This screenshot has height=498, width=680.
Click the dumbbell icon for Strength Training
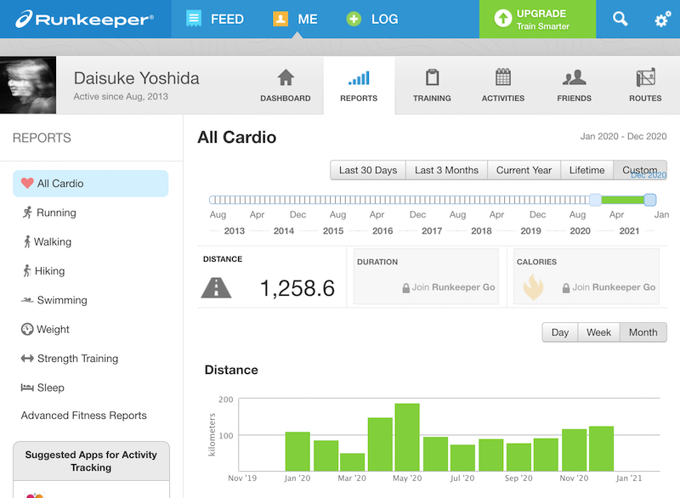tap(27, 359)
